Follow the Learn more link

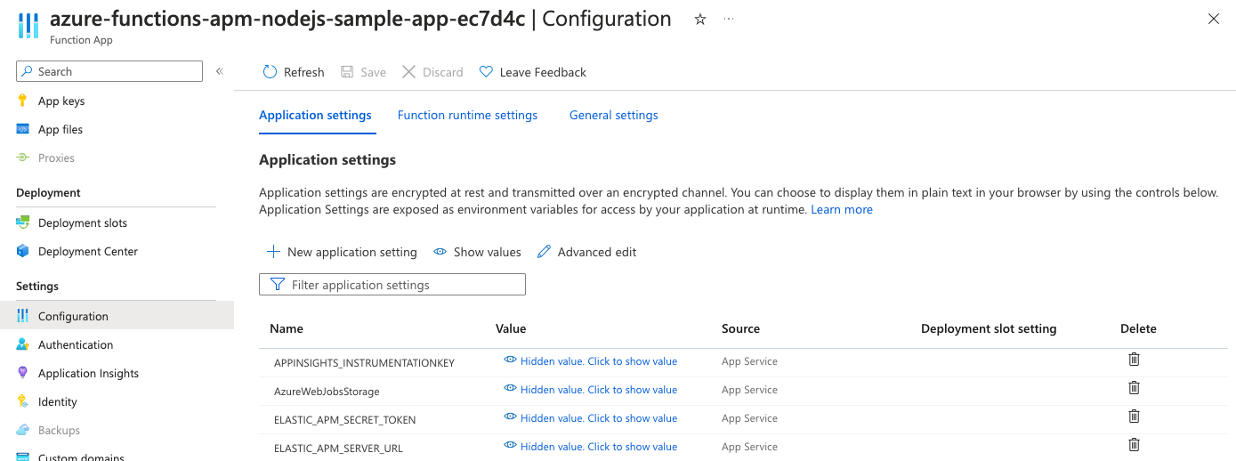841,210
